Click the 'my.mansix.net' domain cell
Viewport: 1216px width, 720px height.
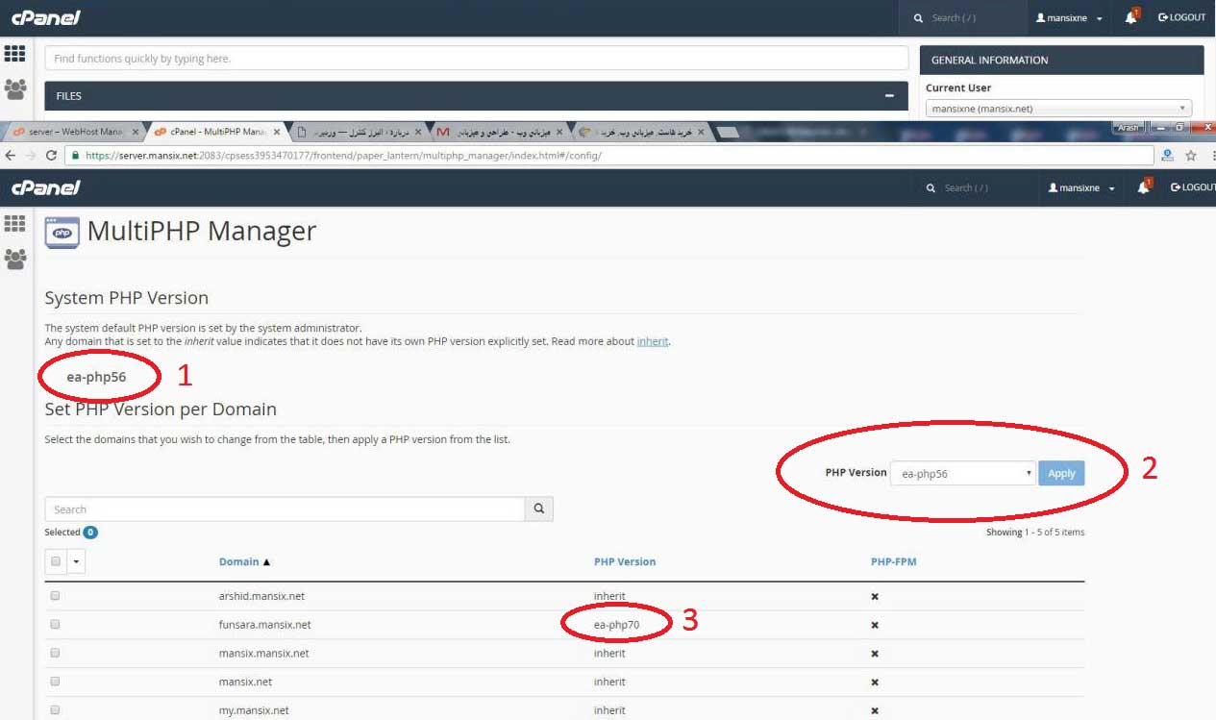click(254, 711)
